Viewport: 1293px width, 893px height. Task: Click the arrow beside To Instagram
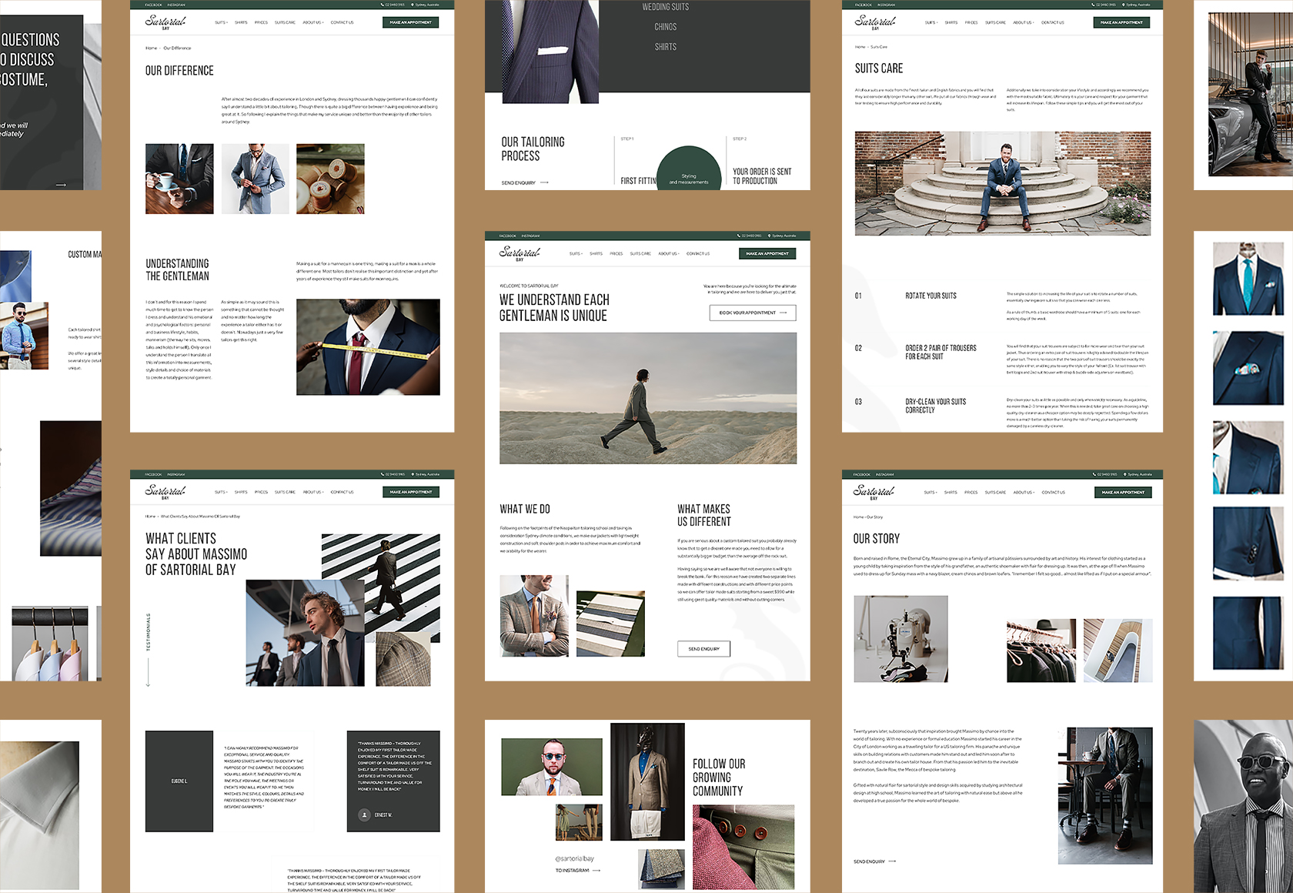(596, 871)
